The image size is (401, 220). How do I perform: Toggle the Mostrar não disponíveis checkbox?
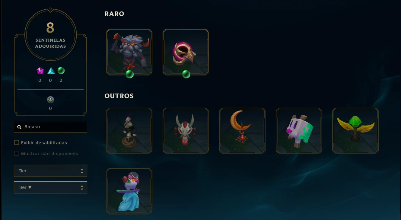coord(17,153)
